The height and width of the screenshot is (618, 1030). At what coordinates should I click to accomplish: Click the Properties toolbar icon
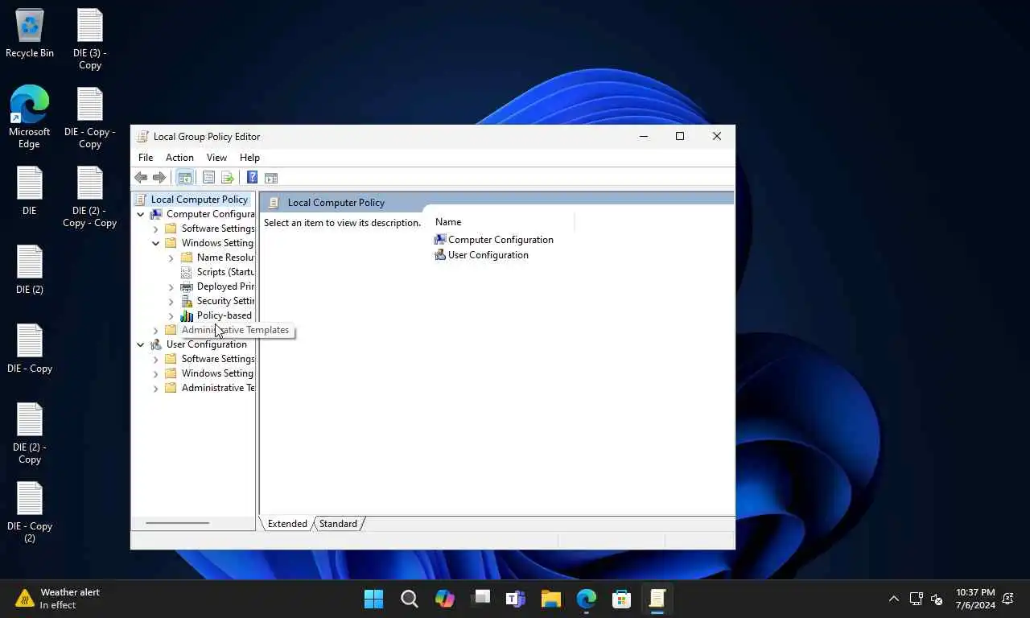tap(209, 178)
